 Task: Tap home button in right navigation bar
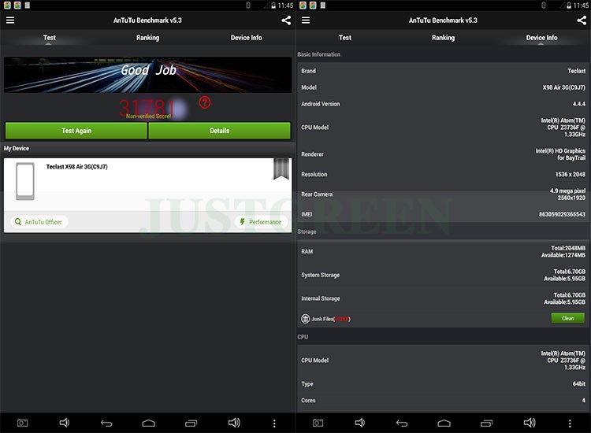click(444, 424)
